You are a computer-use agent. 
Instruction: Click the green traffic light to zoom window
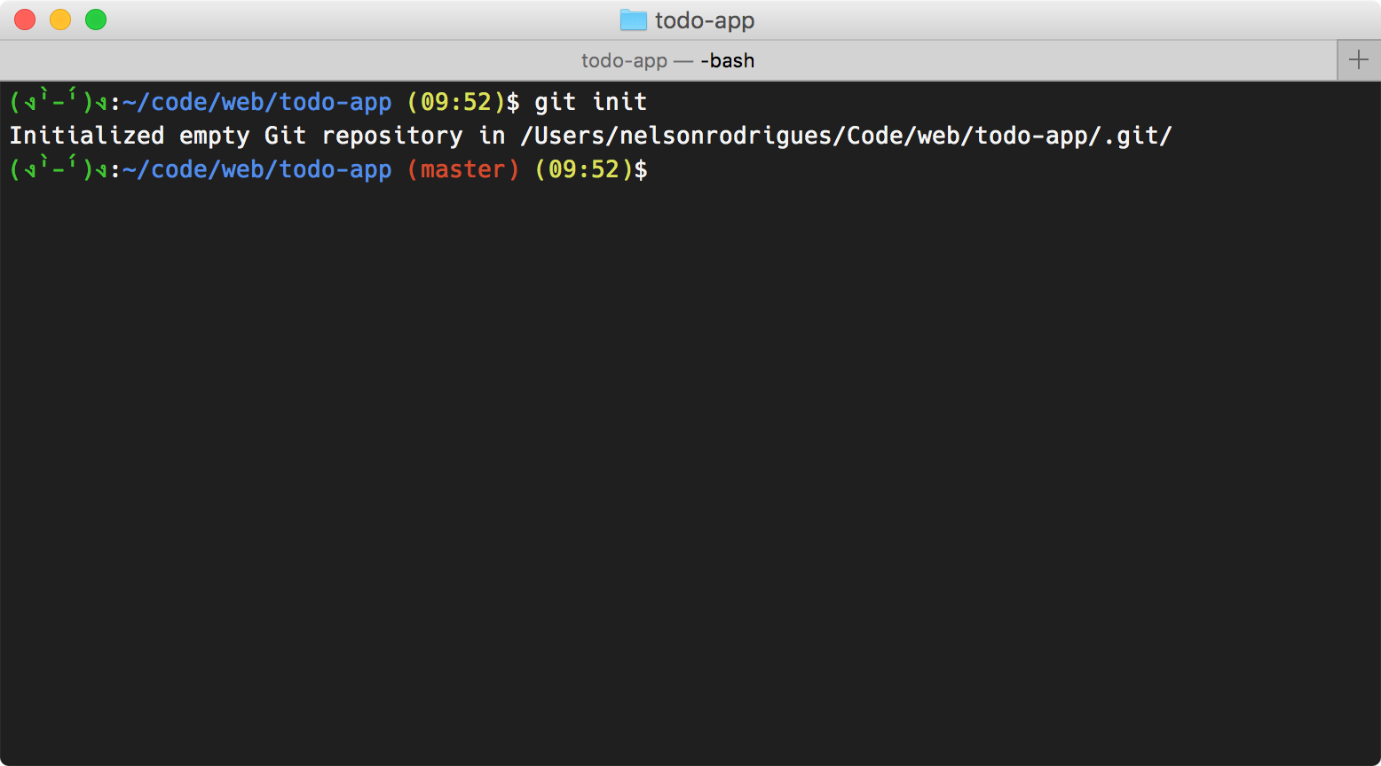coord(95,19)
